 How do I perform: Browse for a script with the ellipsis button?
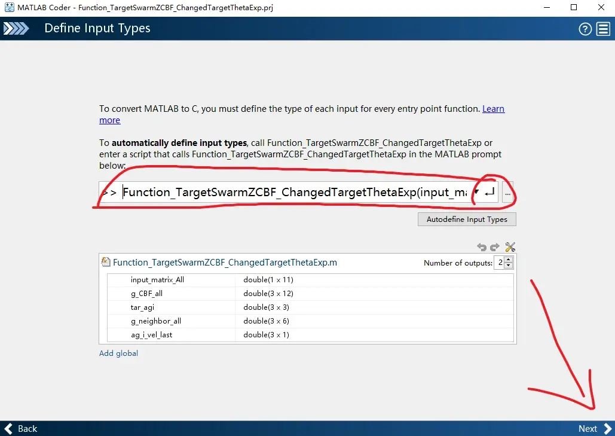point(507,193)
